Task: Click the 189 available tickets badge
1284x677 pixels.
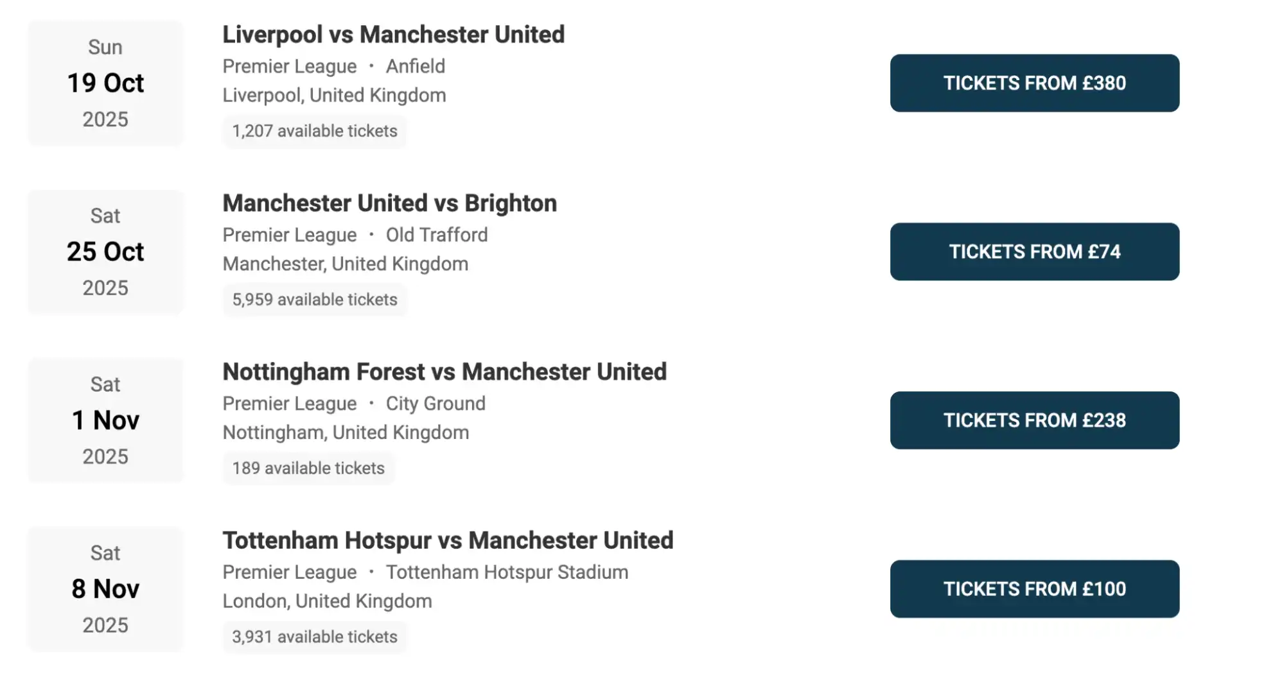Action: [308, 468]
